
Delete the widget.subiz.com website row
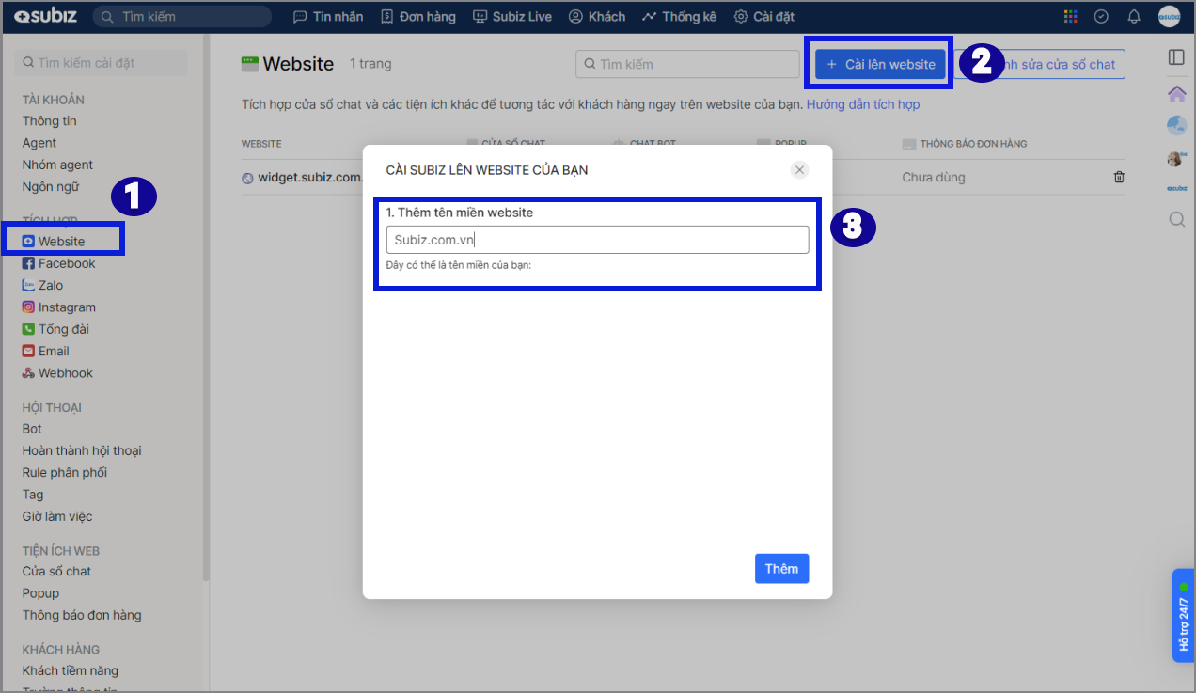[1119, 177]
